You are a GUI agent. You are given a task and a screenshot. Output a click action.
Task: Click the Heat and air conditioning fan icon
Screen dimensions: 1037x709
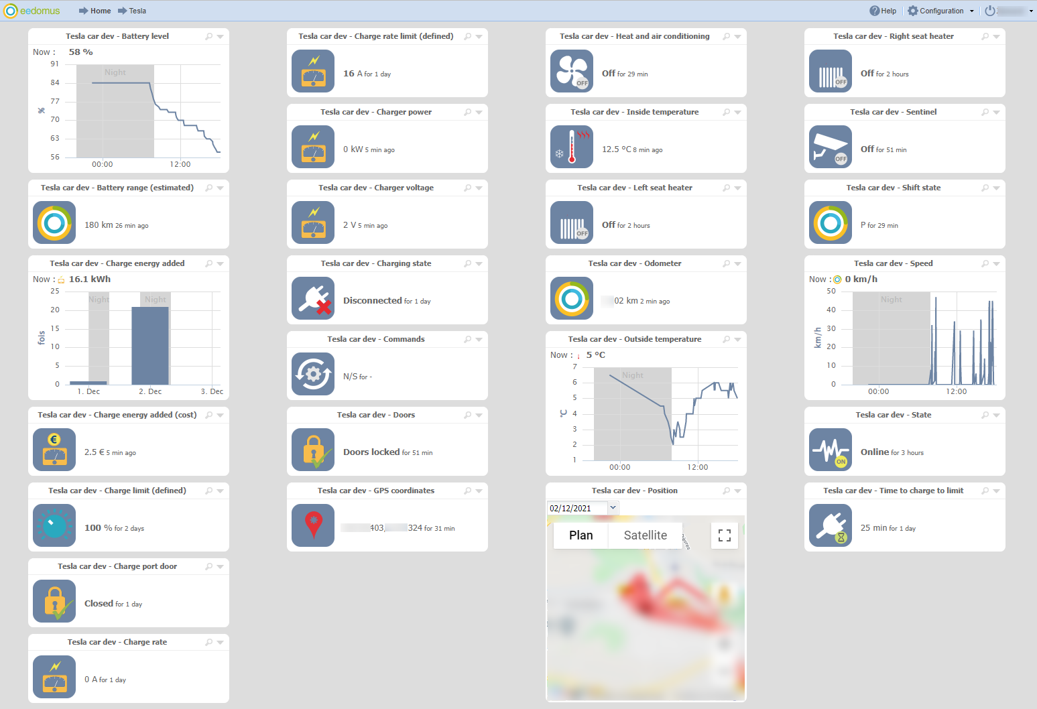(x=572, y=71)
